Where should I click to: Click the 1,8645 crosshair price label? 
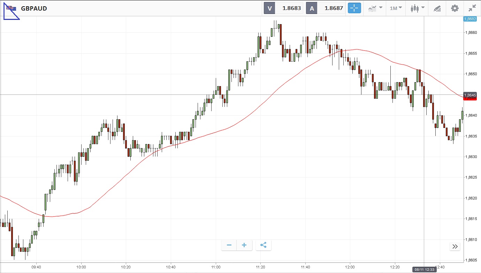[x=470, y=94]
